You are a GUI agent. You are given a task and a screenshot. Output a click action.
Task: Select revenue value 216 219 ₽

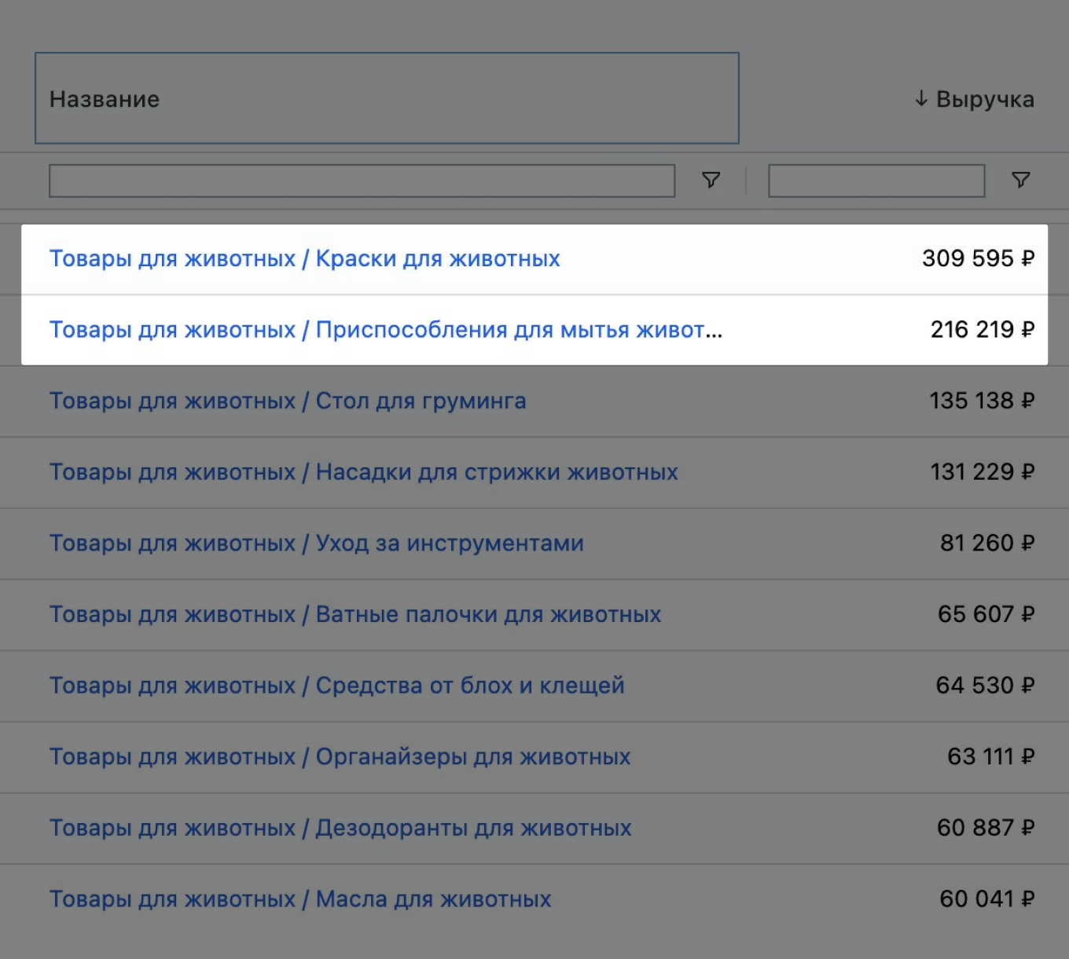[983, 330]
